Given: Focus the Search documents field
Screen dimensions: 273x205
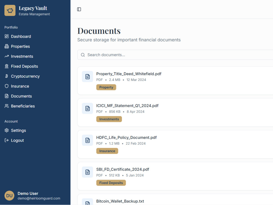Looking at the screenshot, I should tap(175, 55).
